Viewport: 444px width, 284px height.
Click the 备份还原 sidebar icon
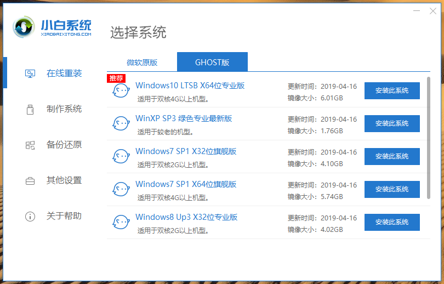point(30,145)
